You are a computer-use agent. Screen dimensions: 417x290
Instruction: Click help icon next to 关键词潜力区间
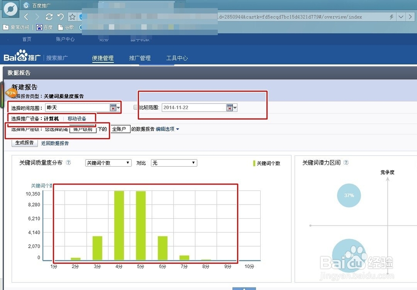click(346, 162)
